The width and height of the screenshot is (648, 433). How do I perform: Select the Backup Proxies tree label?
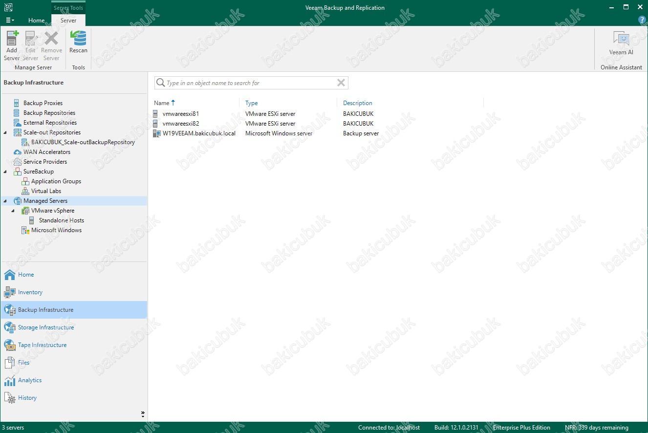pyautogui.click(x=43, y=103)
